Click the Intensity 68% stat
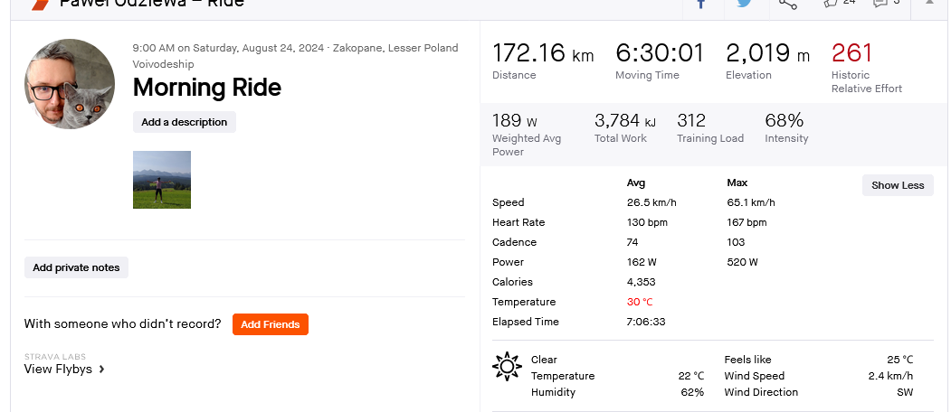 tap(784, 121)
